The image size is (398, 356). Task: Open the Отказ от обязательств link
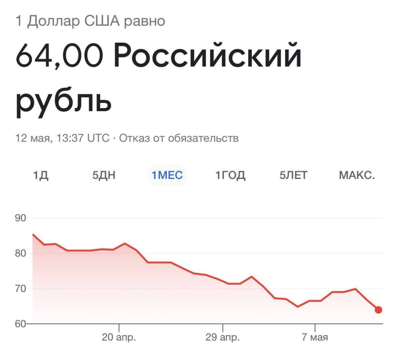point(179,138)
